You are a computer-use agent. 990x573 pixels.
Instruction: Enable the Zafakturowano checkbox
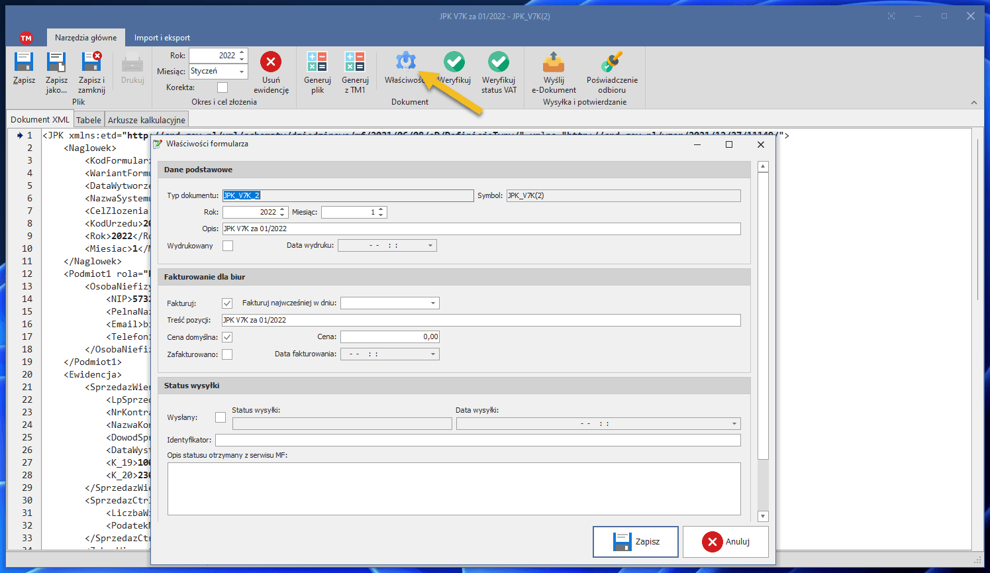point(227,354)
